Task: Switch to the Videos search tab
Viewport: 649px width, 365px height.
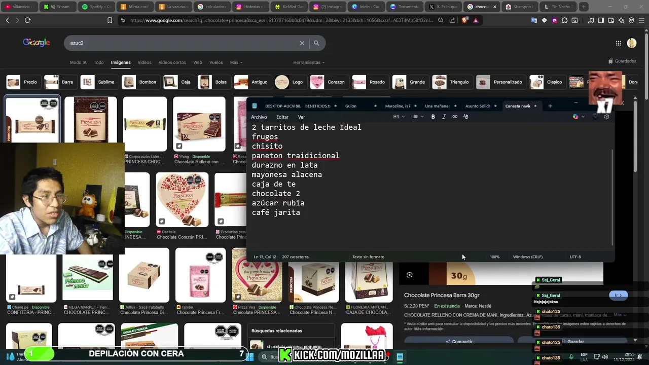Action: 145,62
